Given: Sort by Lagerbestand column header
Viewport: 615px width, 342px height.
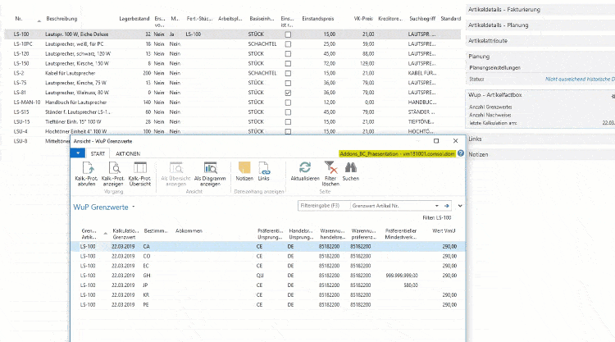Looking at the screenshot, I should click(x=134, y=18).
